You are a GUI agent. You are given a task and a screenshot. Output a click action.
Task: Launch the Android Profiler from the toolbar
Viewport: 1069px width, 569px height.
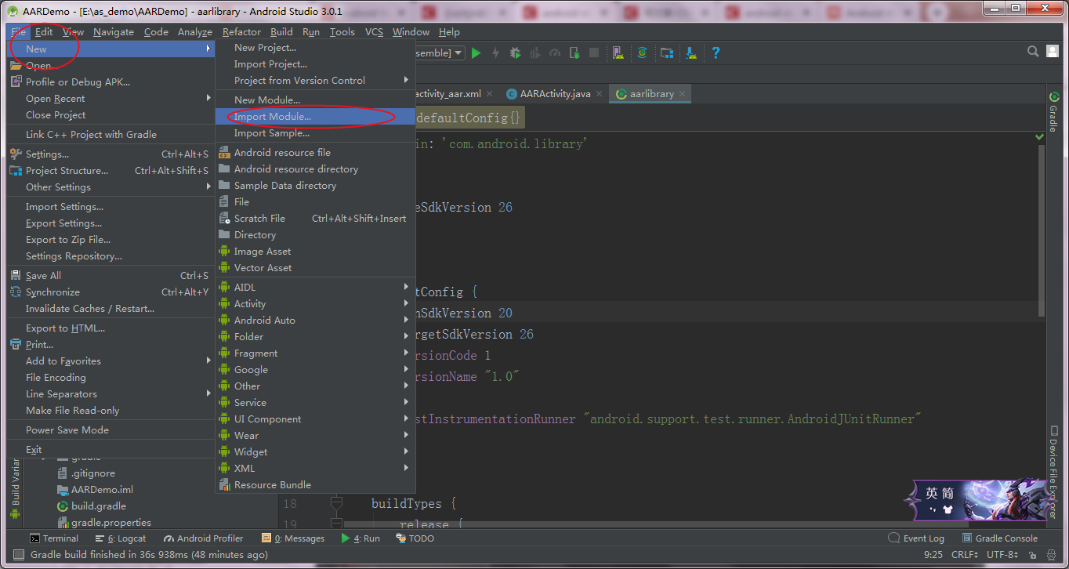[556, 53]
